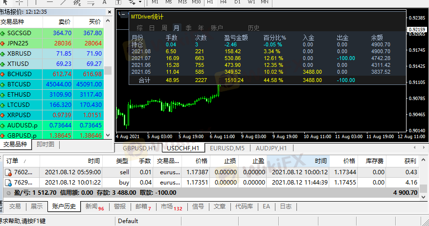Open 历史 in MTDriver statistics
The width and height of the screenshot is (429, 226).
click(253, 28)
